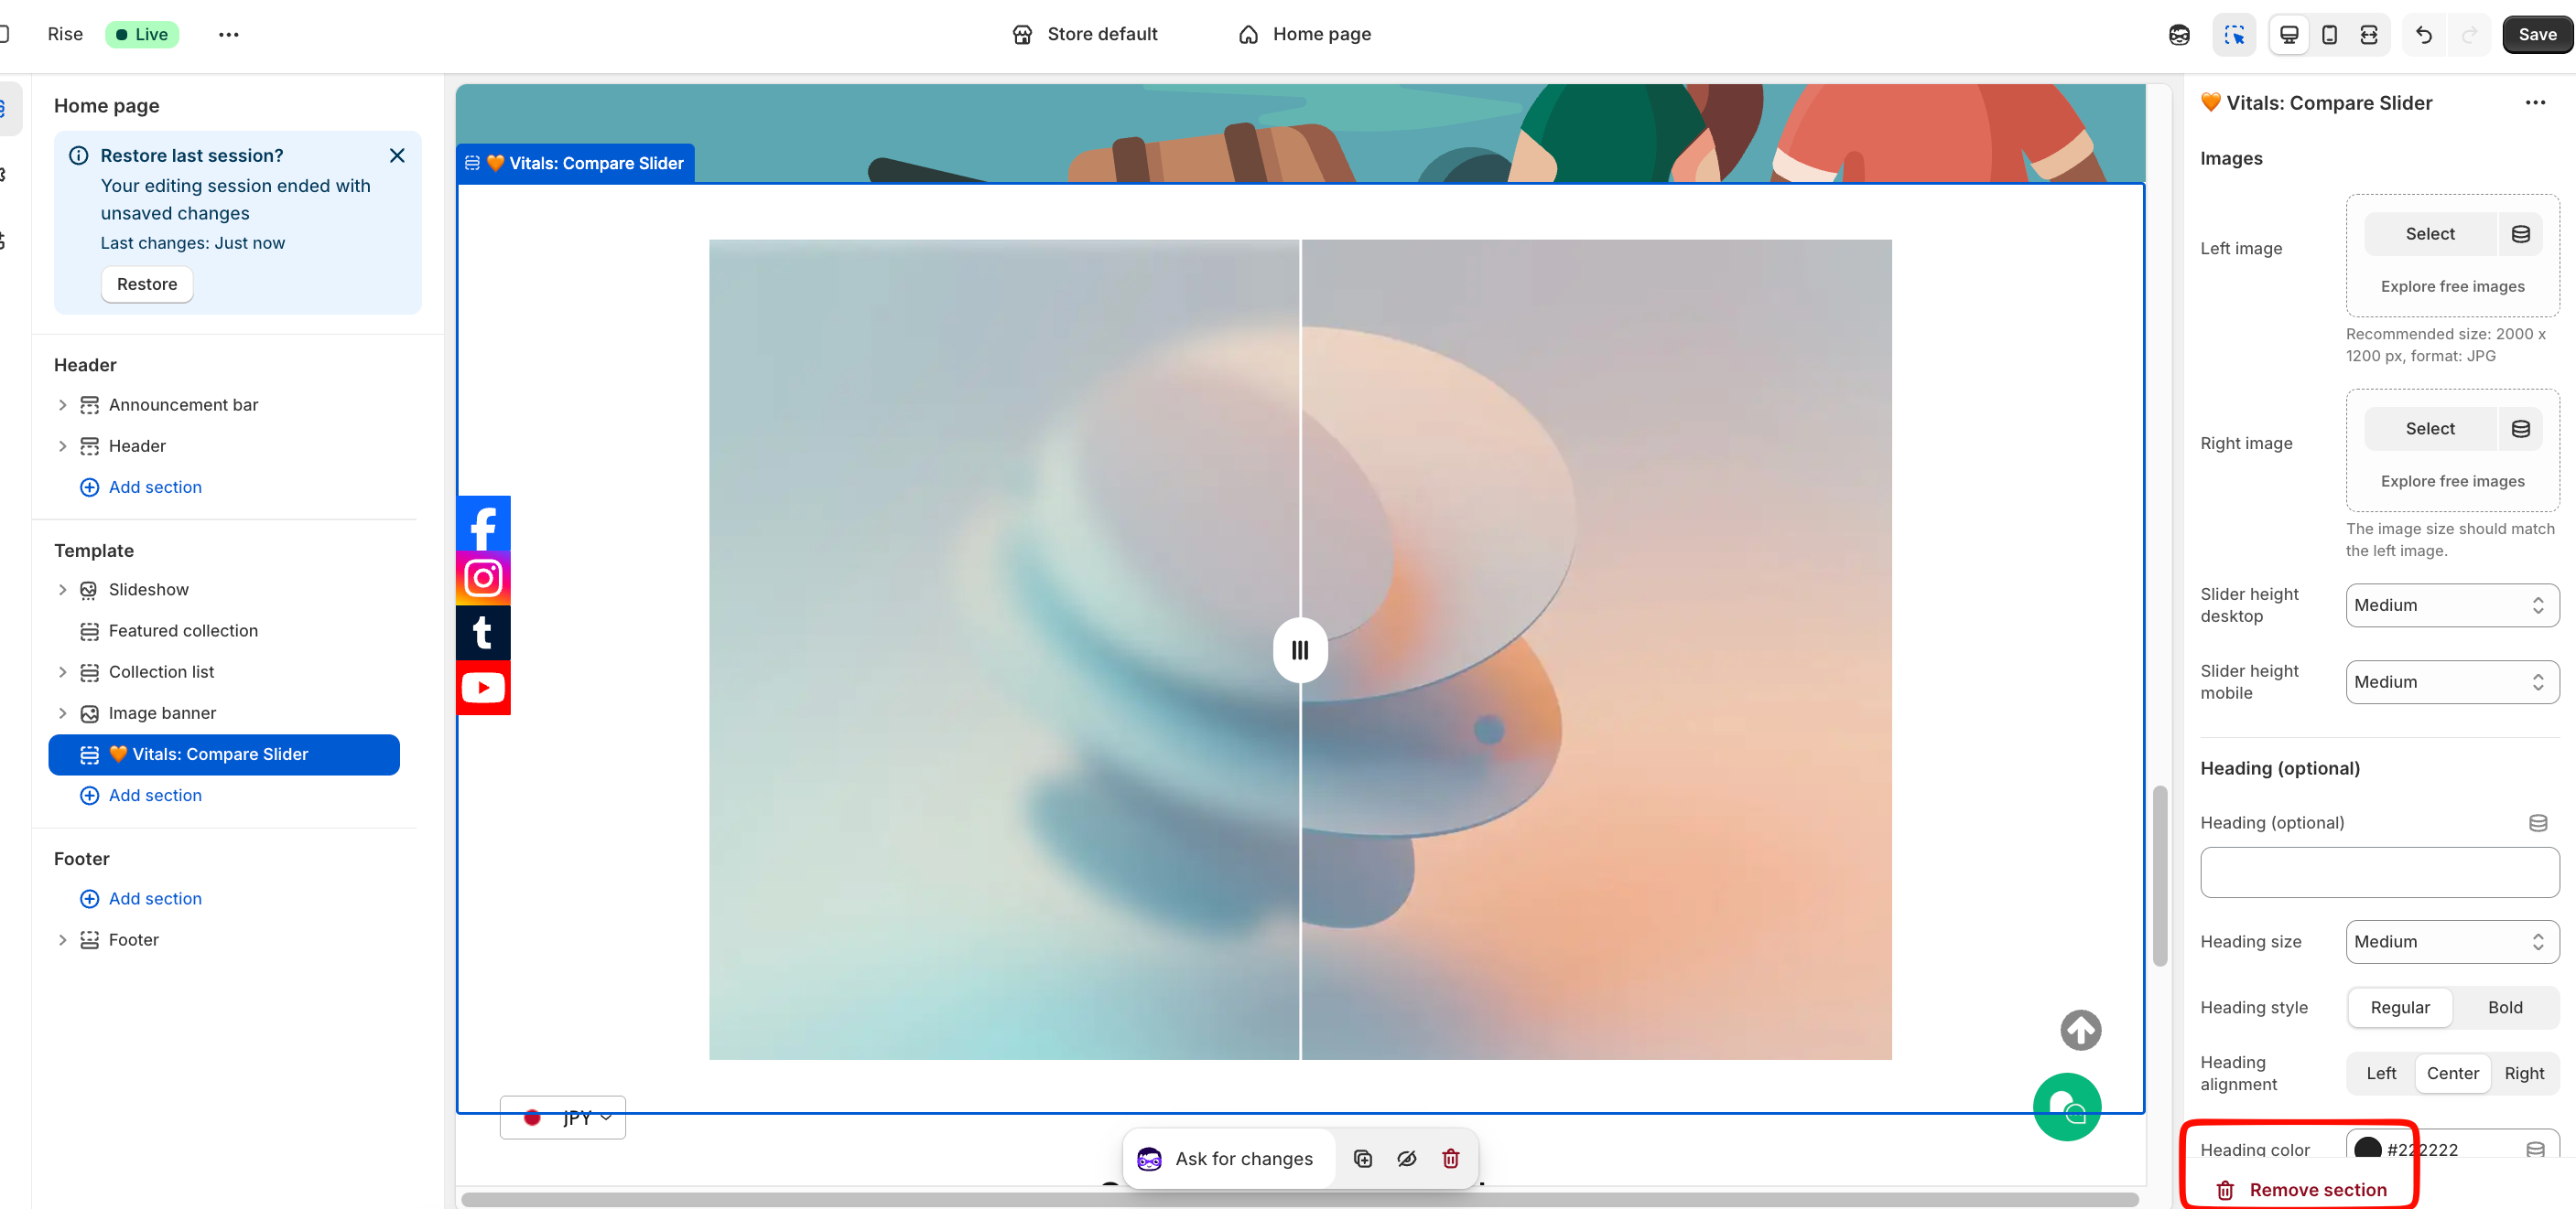Set heading style to Bold
This screenshot has height=1209, width=2576.
coord(2504,1007)
